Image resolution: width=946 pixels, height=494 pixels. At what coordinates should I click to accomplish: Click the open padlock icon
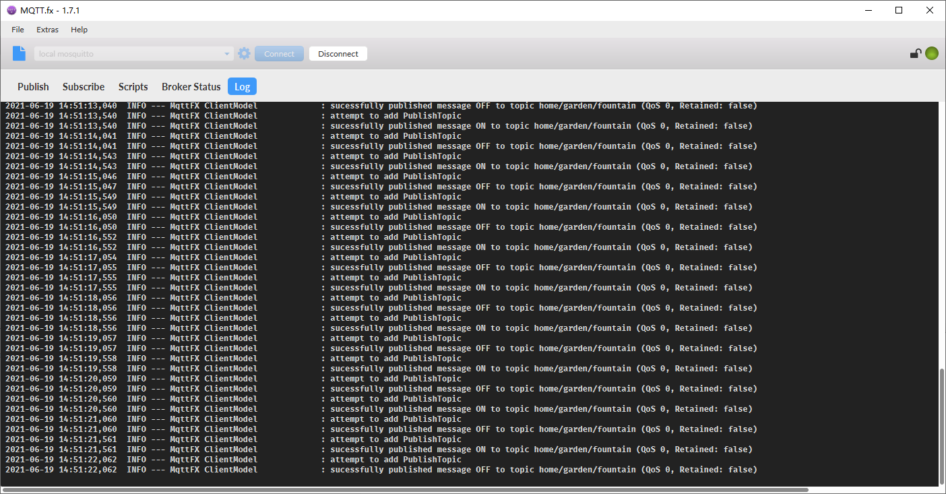click(x=916, y=54)
